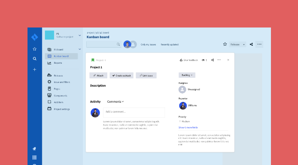Click the Release button
The width and height of the screenshot is (298, 165).
235,44
